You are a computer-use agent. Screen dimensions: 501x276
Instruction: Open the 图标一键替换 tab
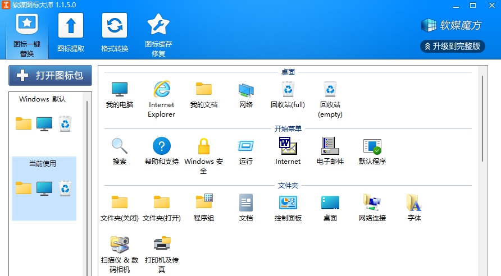click(27, 35)
